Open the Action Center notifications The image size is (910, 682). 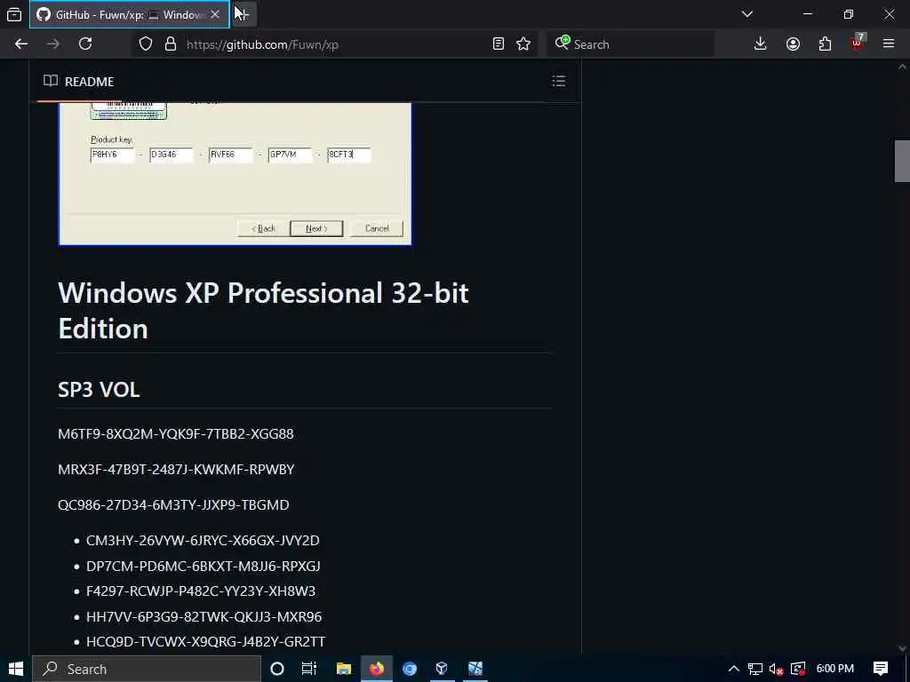(881, 669)
